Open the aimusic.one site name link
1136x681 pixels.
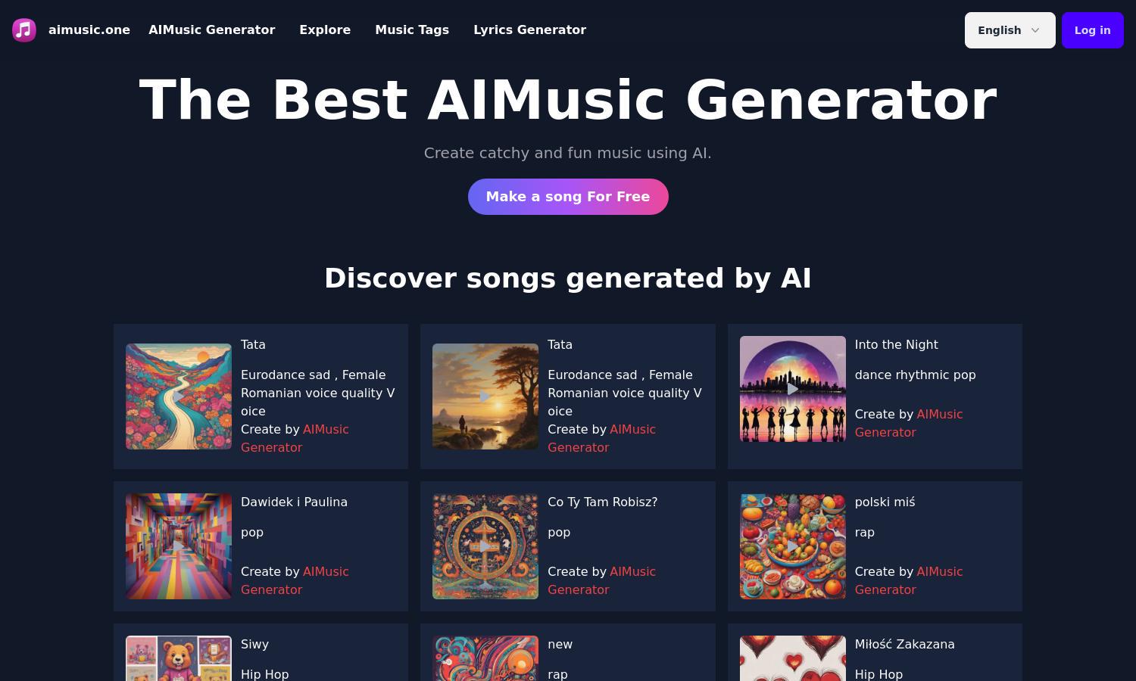[89, 30]
